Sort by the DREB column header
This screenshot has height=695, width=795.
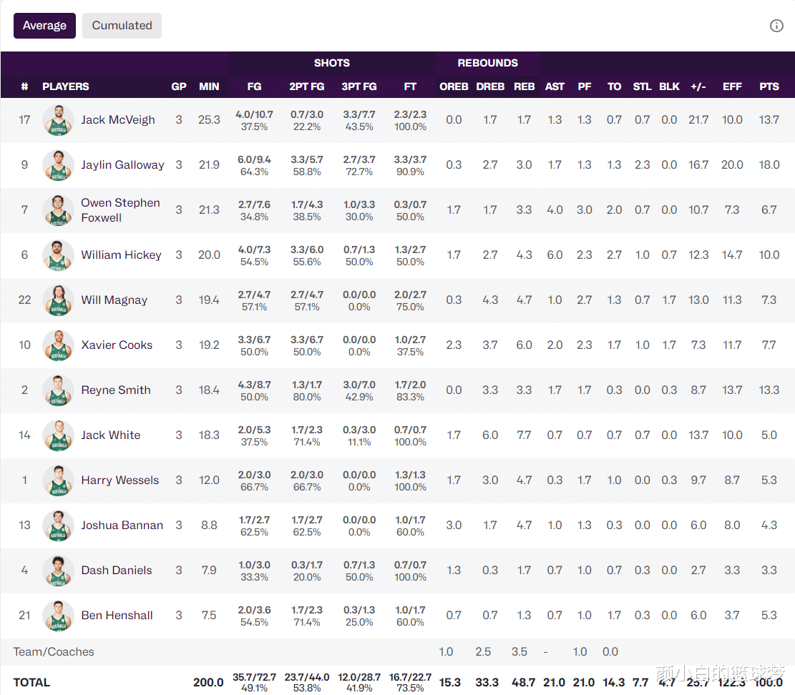tap(489, 87)
